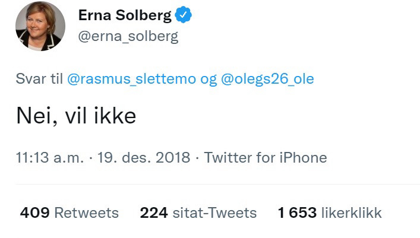Open the @olegs26_ole mention link
Screen dimensions: 420x238
[x=267, y=80]
